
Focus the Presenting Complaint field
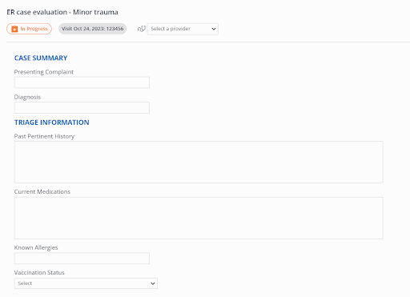(x=82, y=82)
